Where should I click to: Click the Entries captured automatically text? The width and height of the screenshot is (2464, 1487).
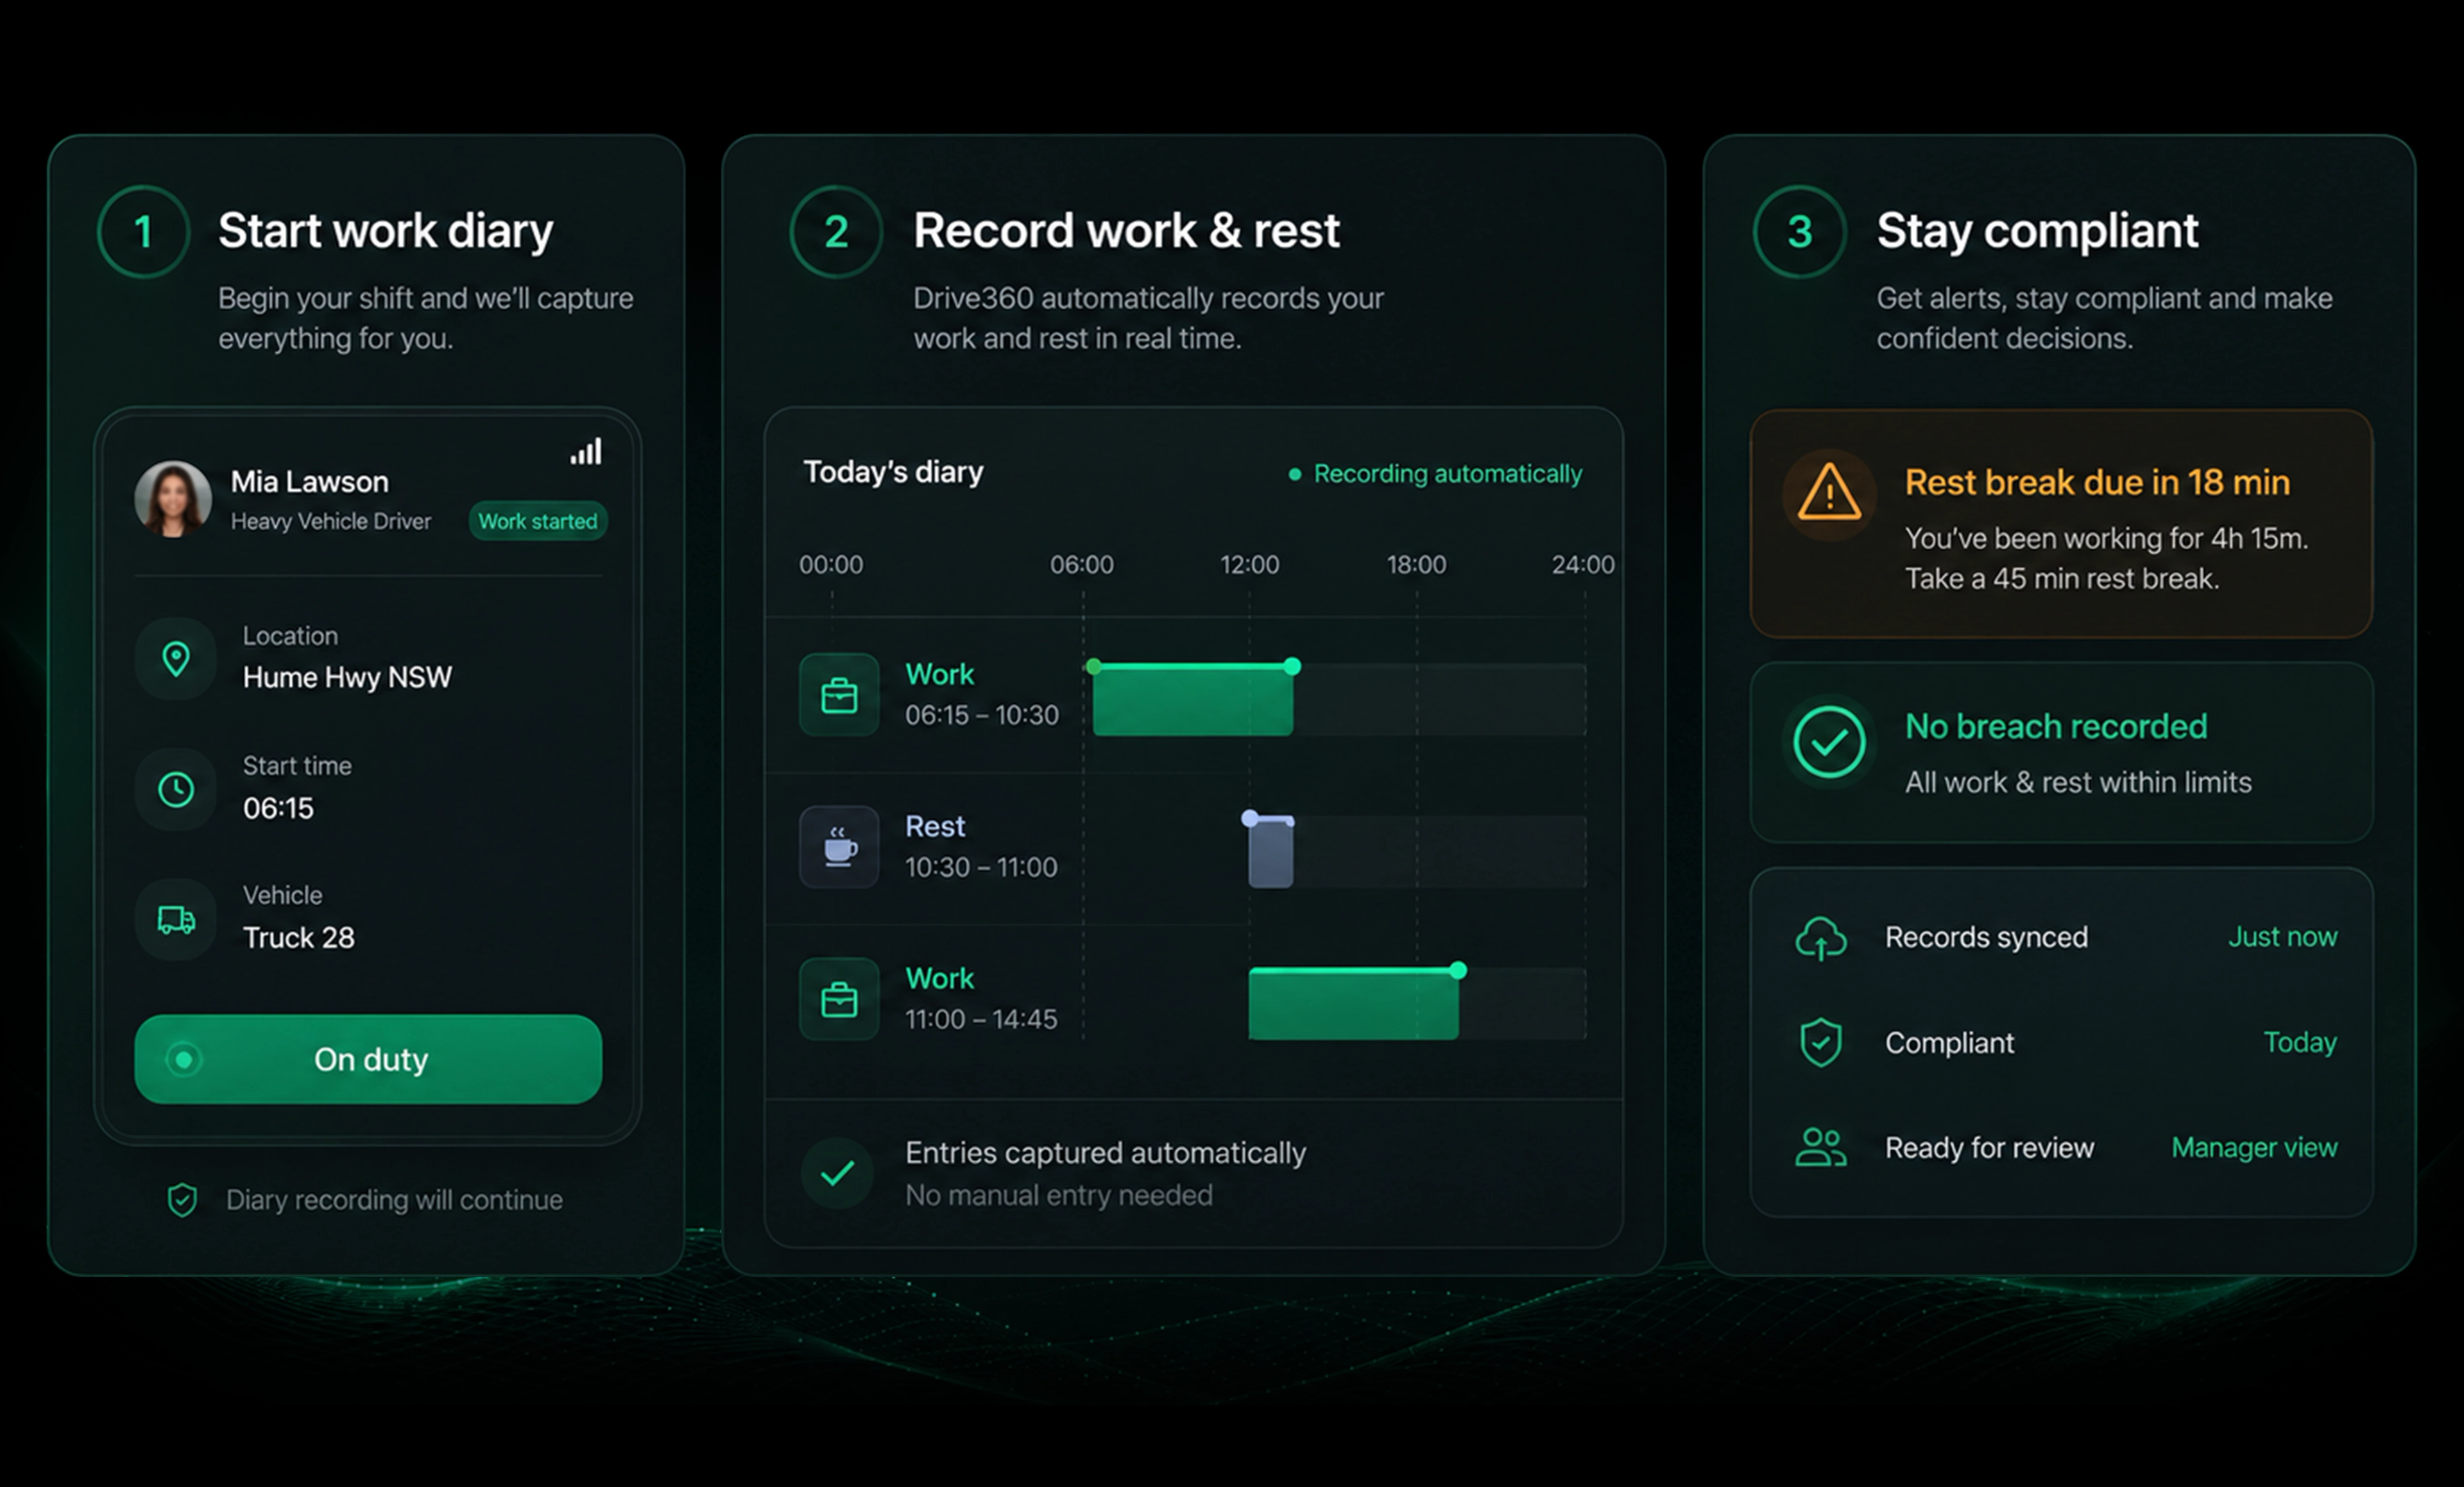point(1105,1153)
